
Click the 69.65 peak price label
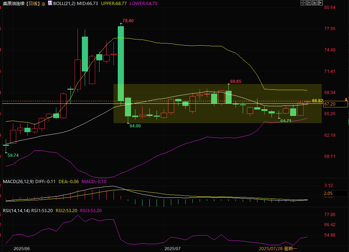pyautogui.click(x=236, y=81)
